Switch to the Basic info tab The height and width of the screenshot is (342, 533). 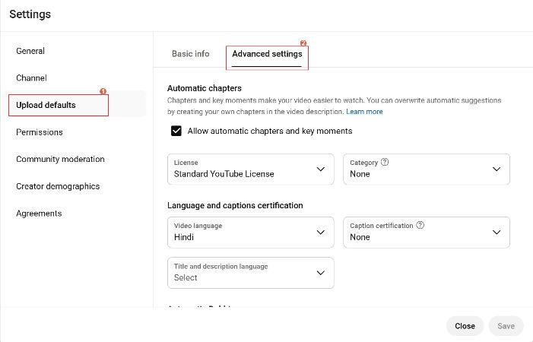click(190, 54)
